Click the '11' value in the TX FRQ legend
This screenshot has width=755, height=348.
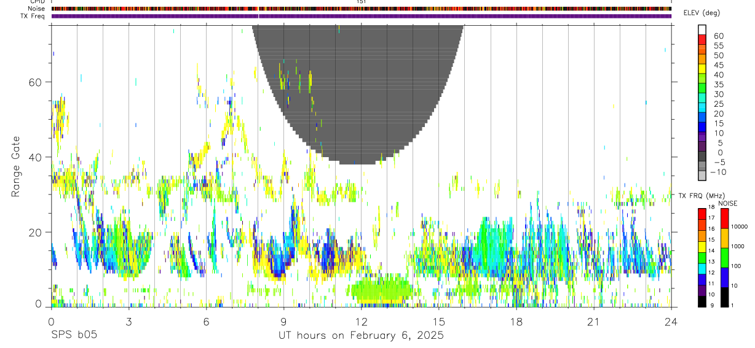pyautogui.click(x=712, y=284)
